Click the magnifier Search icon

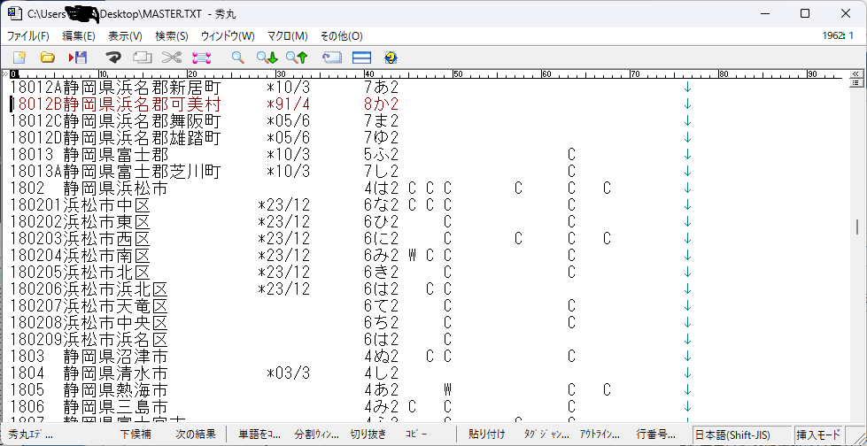click(x=237, y=58)
